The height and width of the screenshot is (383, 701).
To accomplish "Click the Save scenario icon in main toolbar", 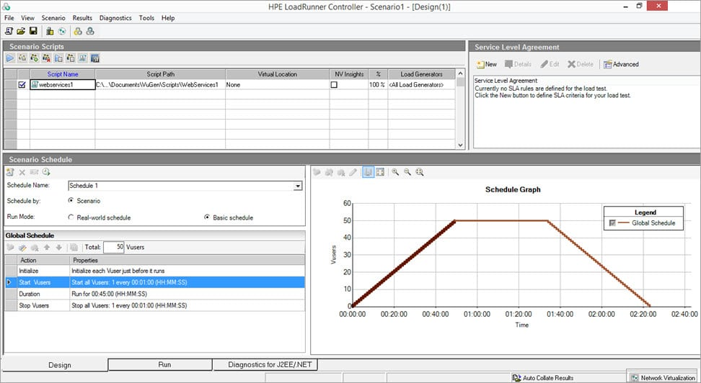I will click(33, 31).
